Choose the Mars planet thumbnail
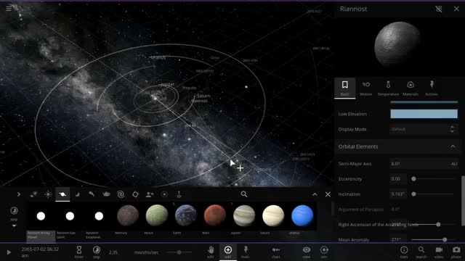This screenshot has height=261, width=465. coord(215,216)
